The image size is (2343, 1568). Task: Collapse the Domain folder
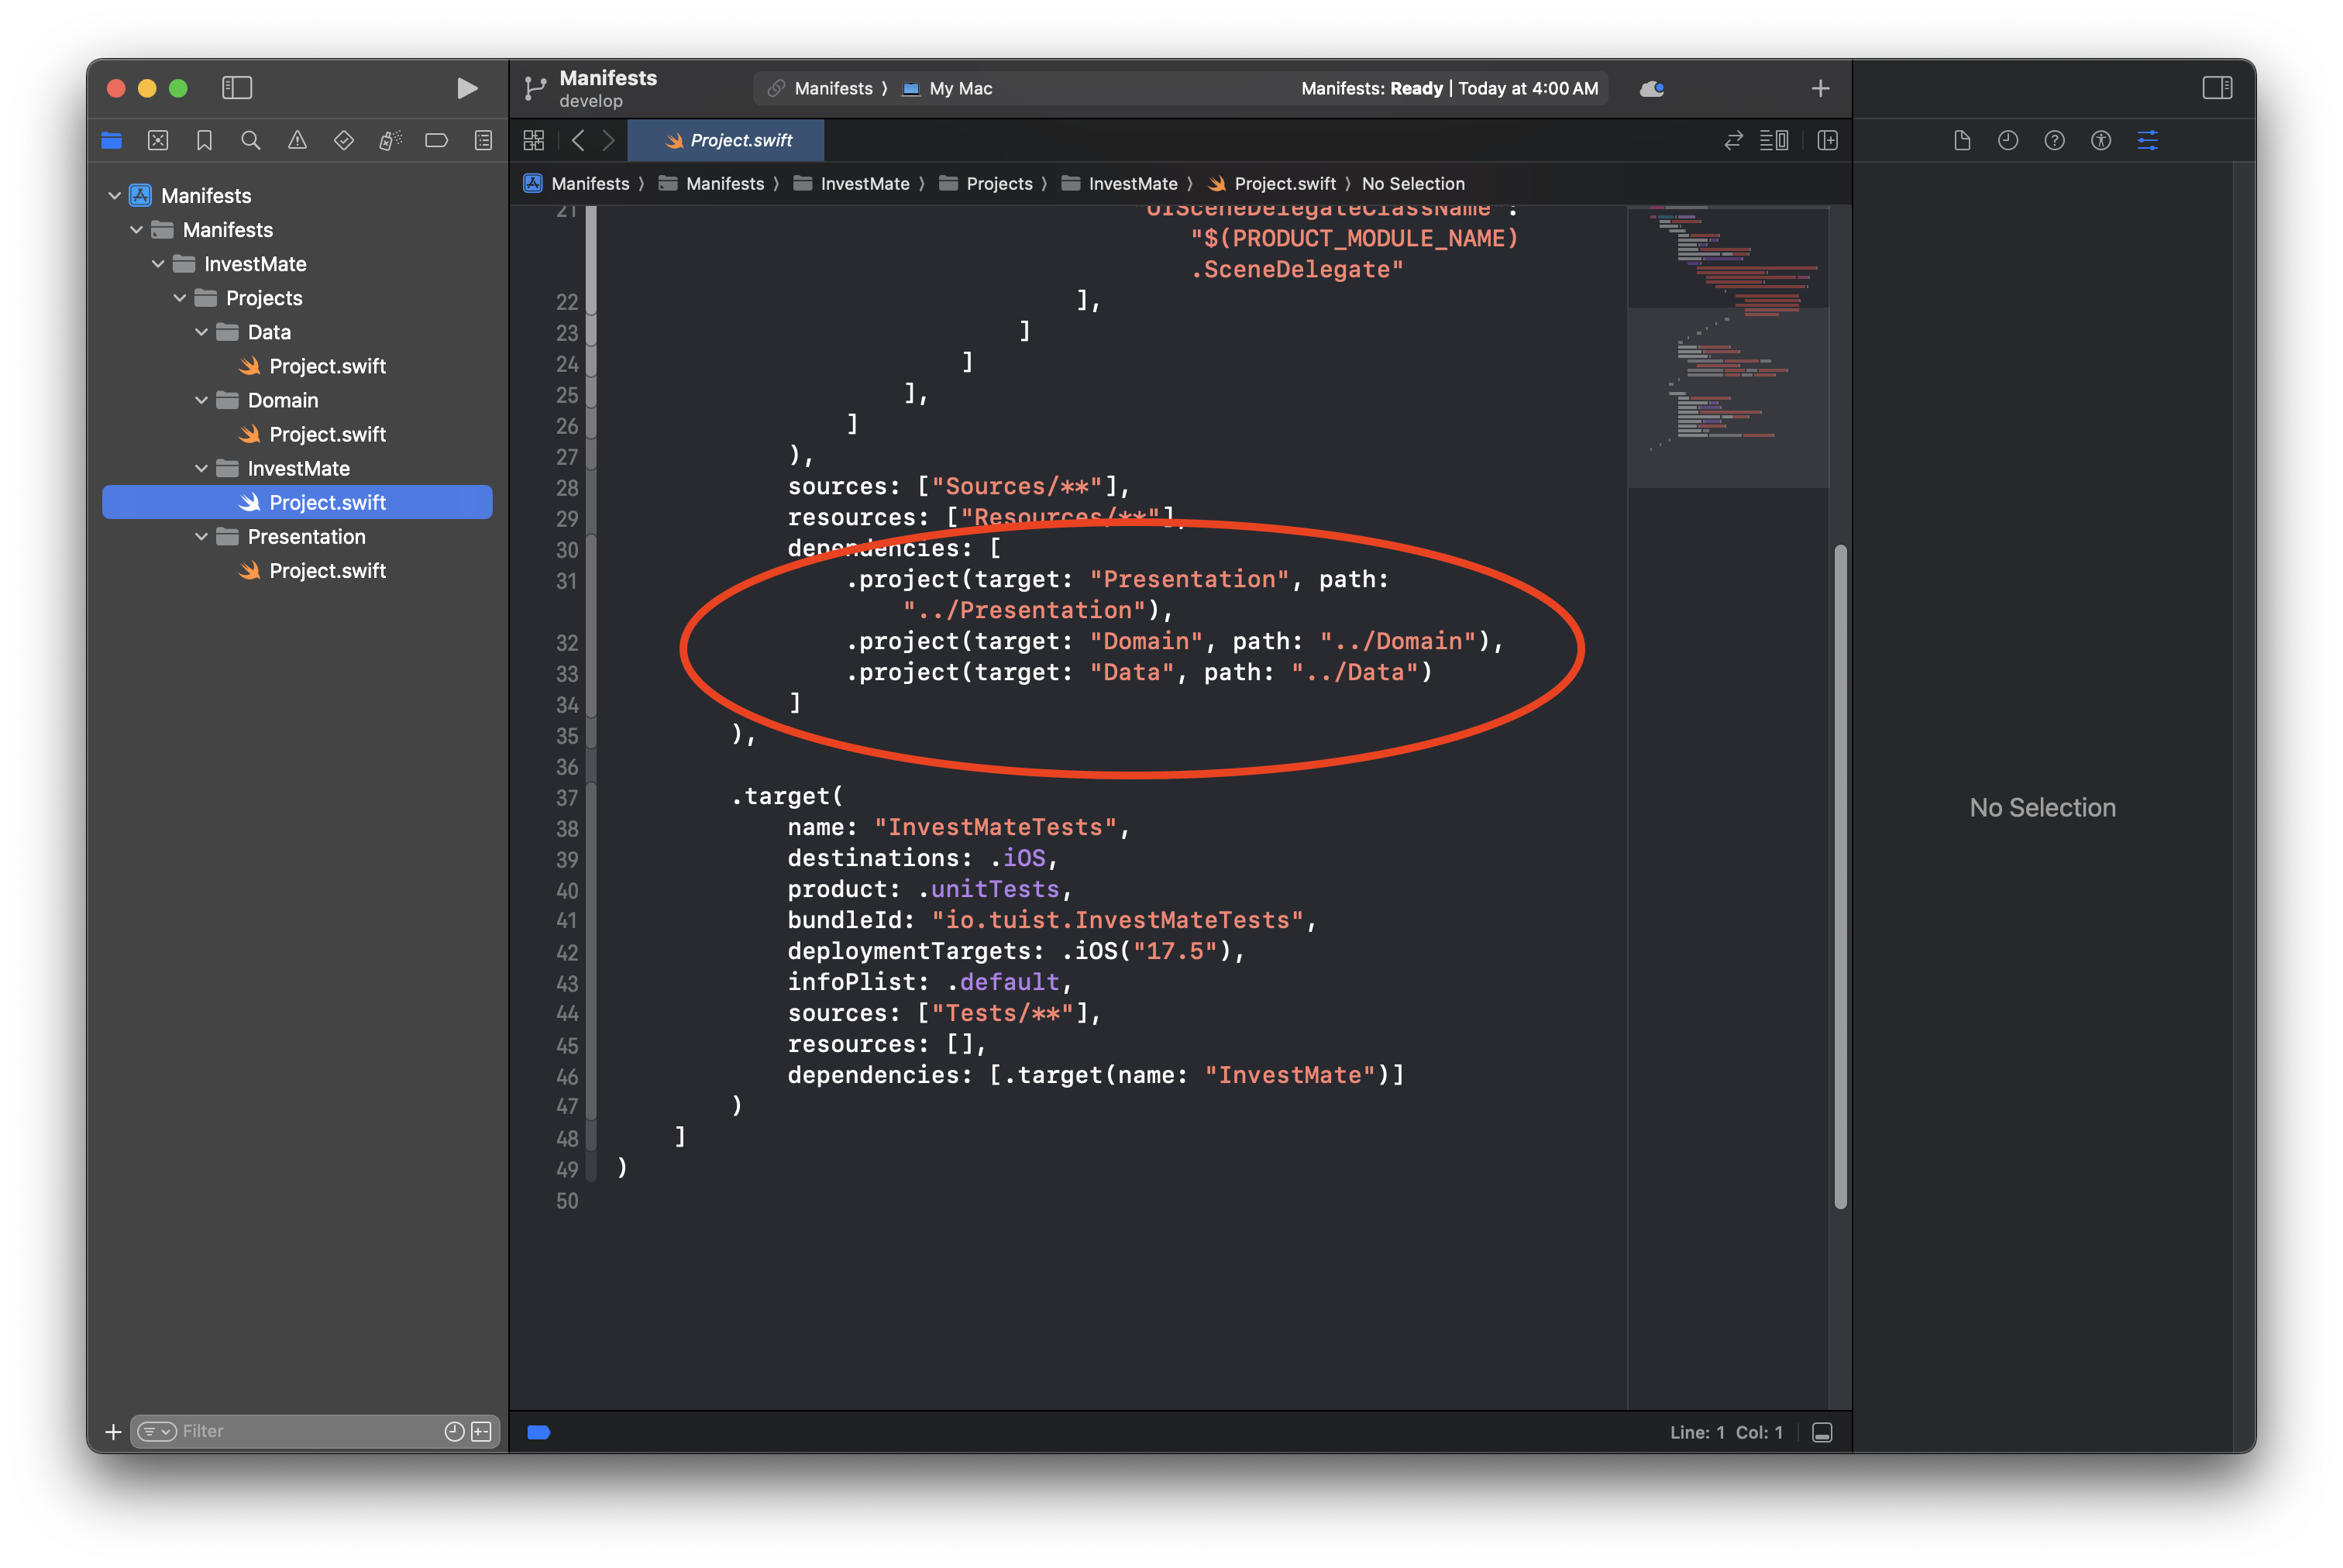(x=202, y=400)
